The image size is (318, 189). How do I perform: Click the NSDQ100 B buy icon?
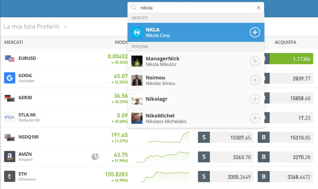264,137
